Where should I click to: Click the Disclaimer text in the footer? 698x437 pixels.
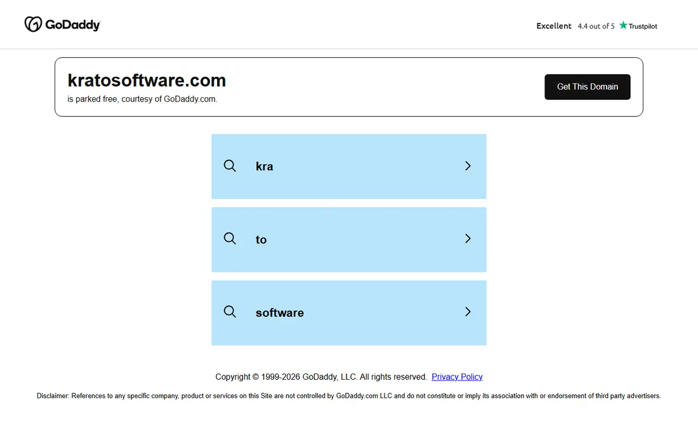[348, 396]
